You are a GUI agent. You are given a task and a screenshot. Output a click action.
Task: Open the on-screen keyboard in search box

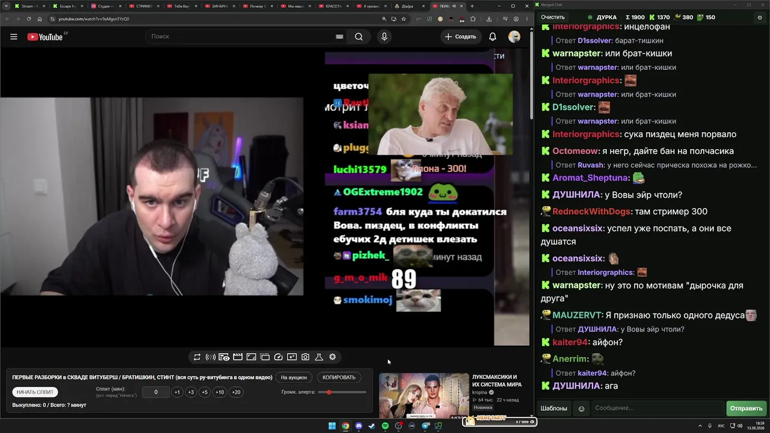(x=339, y=37)
